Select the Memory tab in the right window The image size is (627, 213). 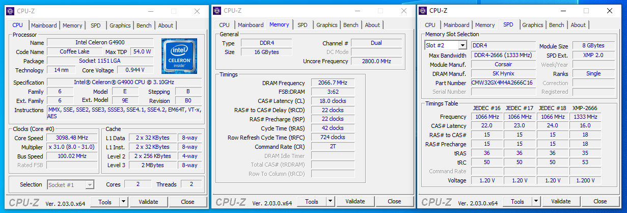click(x=485, y=25)
